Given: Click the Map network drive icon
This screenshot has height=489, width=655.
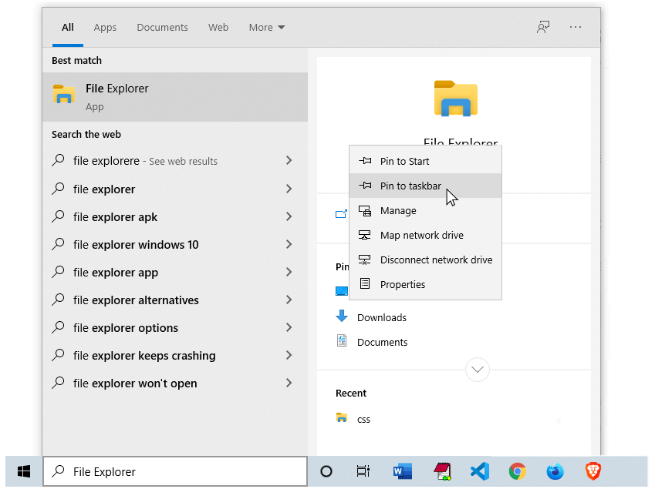Looking at the screenshot, I should 365,235.
